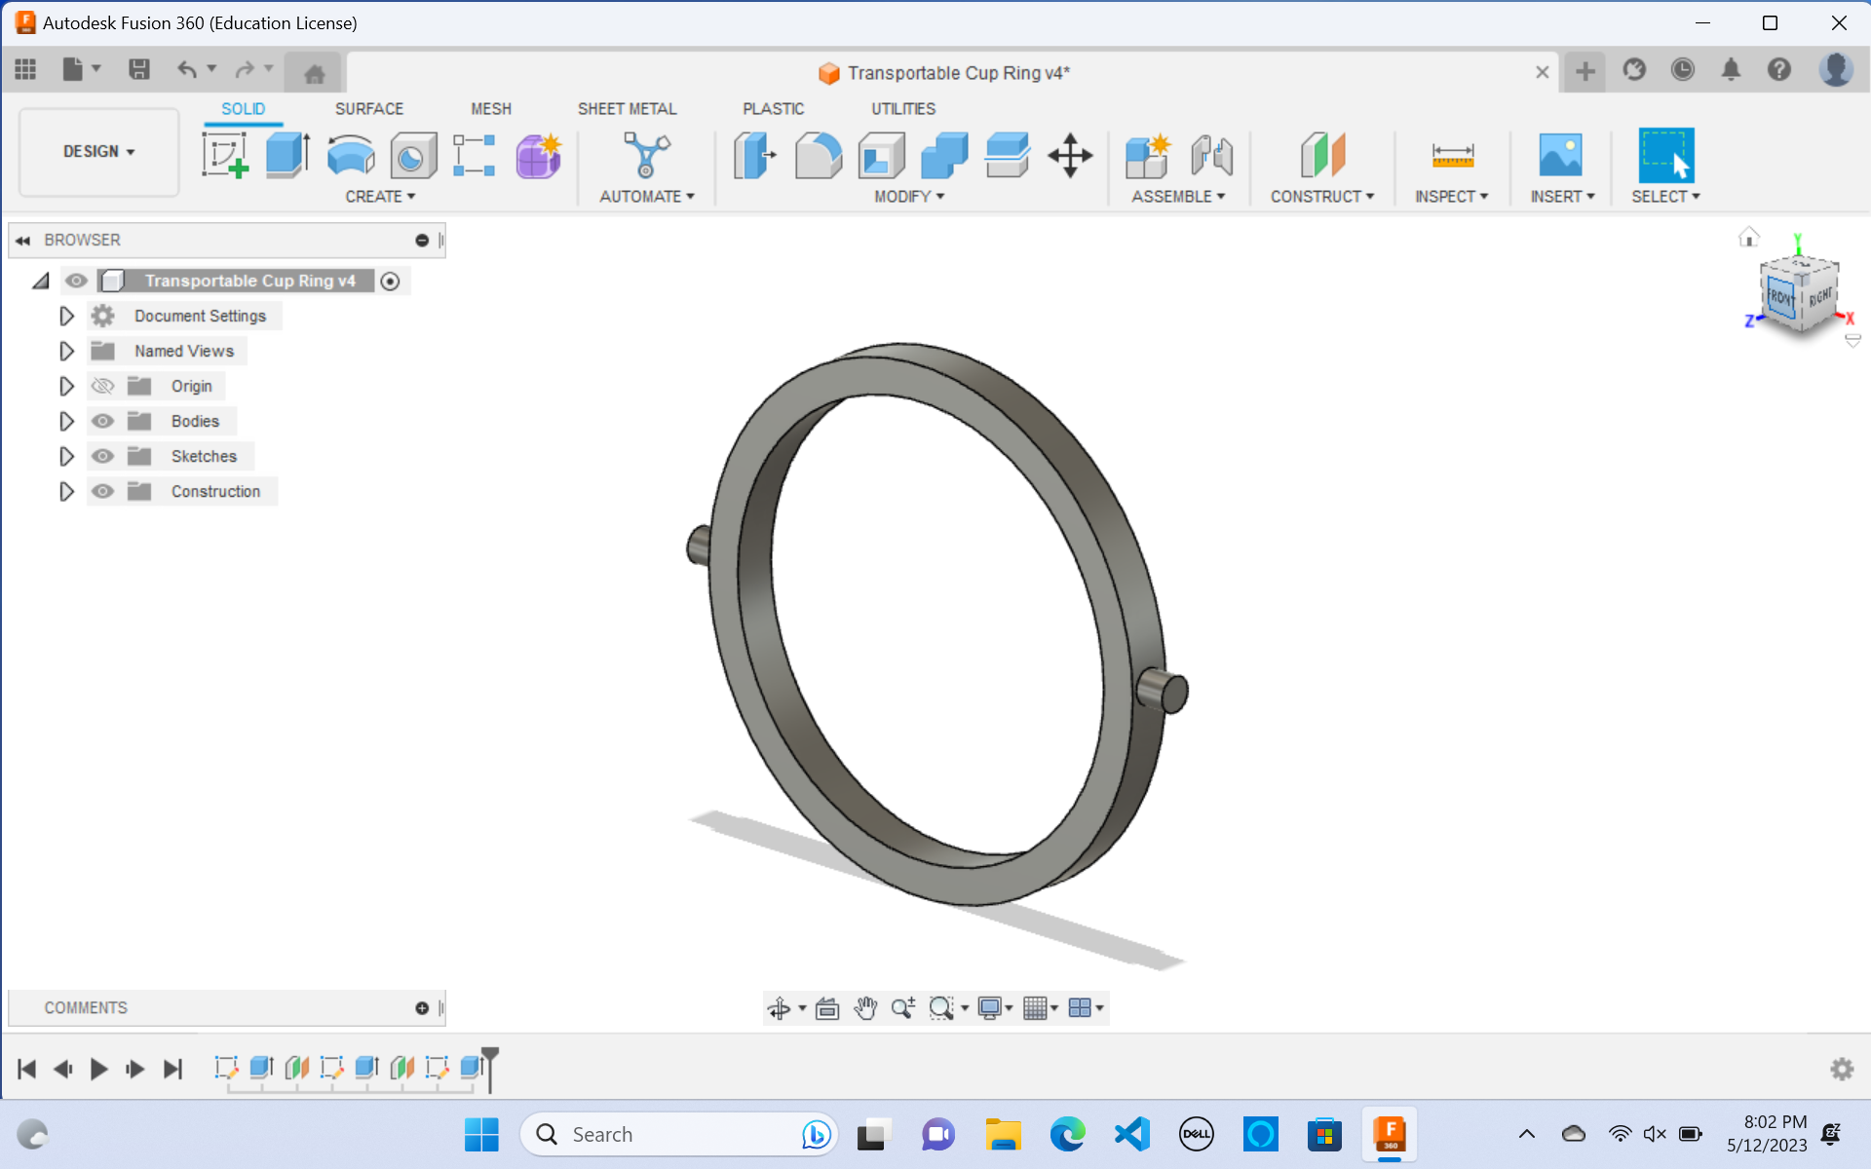Expand the Construction folder
Viewport: 1871px width, 1169px height.
pyautogui.click(x=66, y=491)
